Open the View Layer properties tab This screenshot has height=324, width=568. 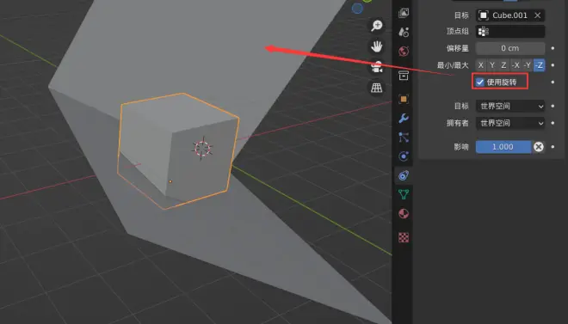[404, 13]
